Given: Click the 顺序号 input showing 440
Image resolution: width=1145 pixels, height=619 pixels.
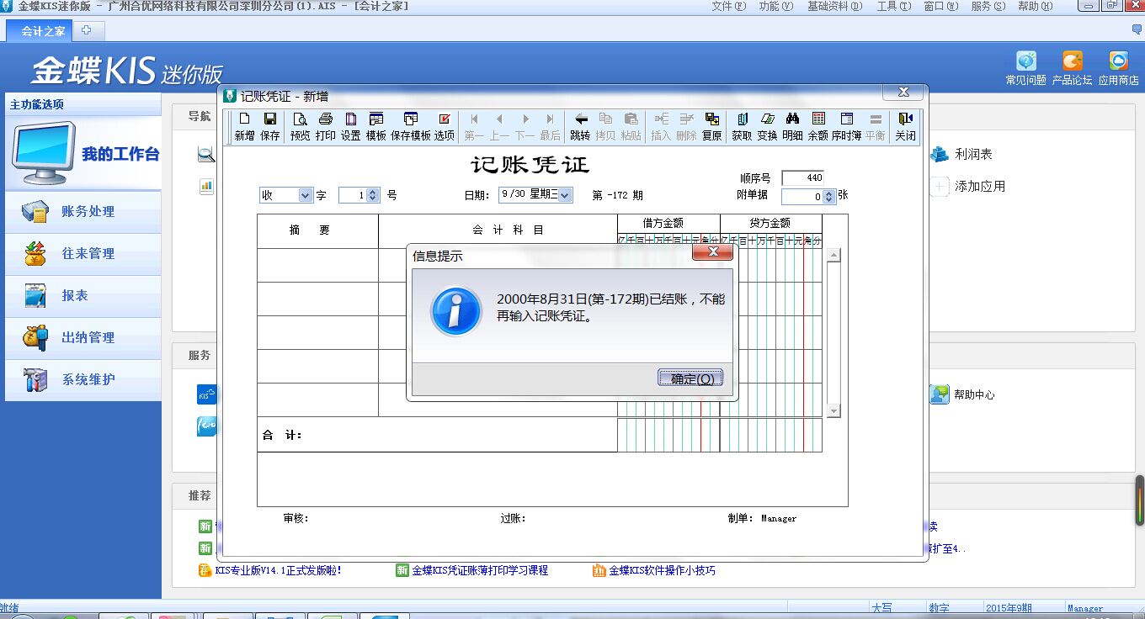Looking at the screenshot, I should point(801,177).
